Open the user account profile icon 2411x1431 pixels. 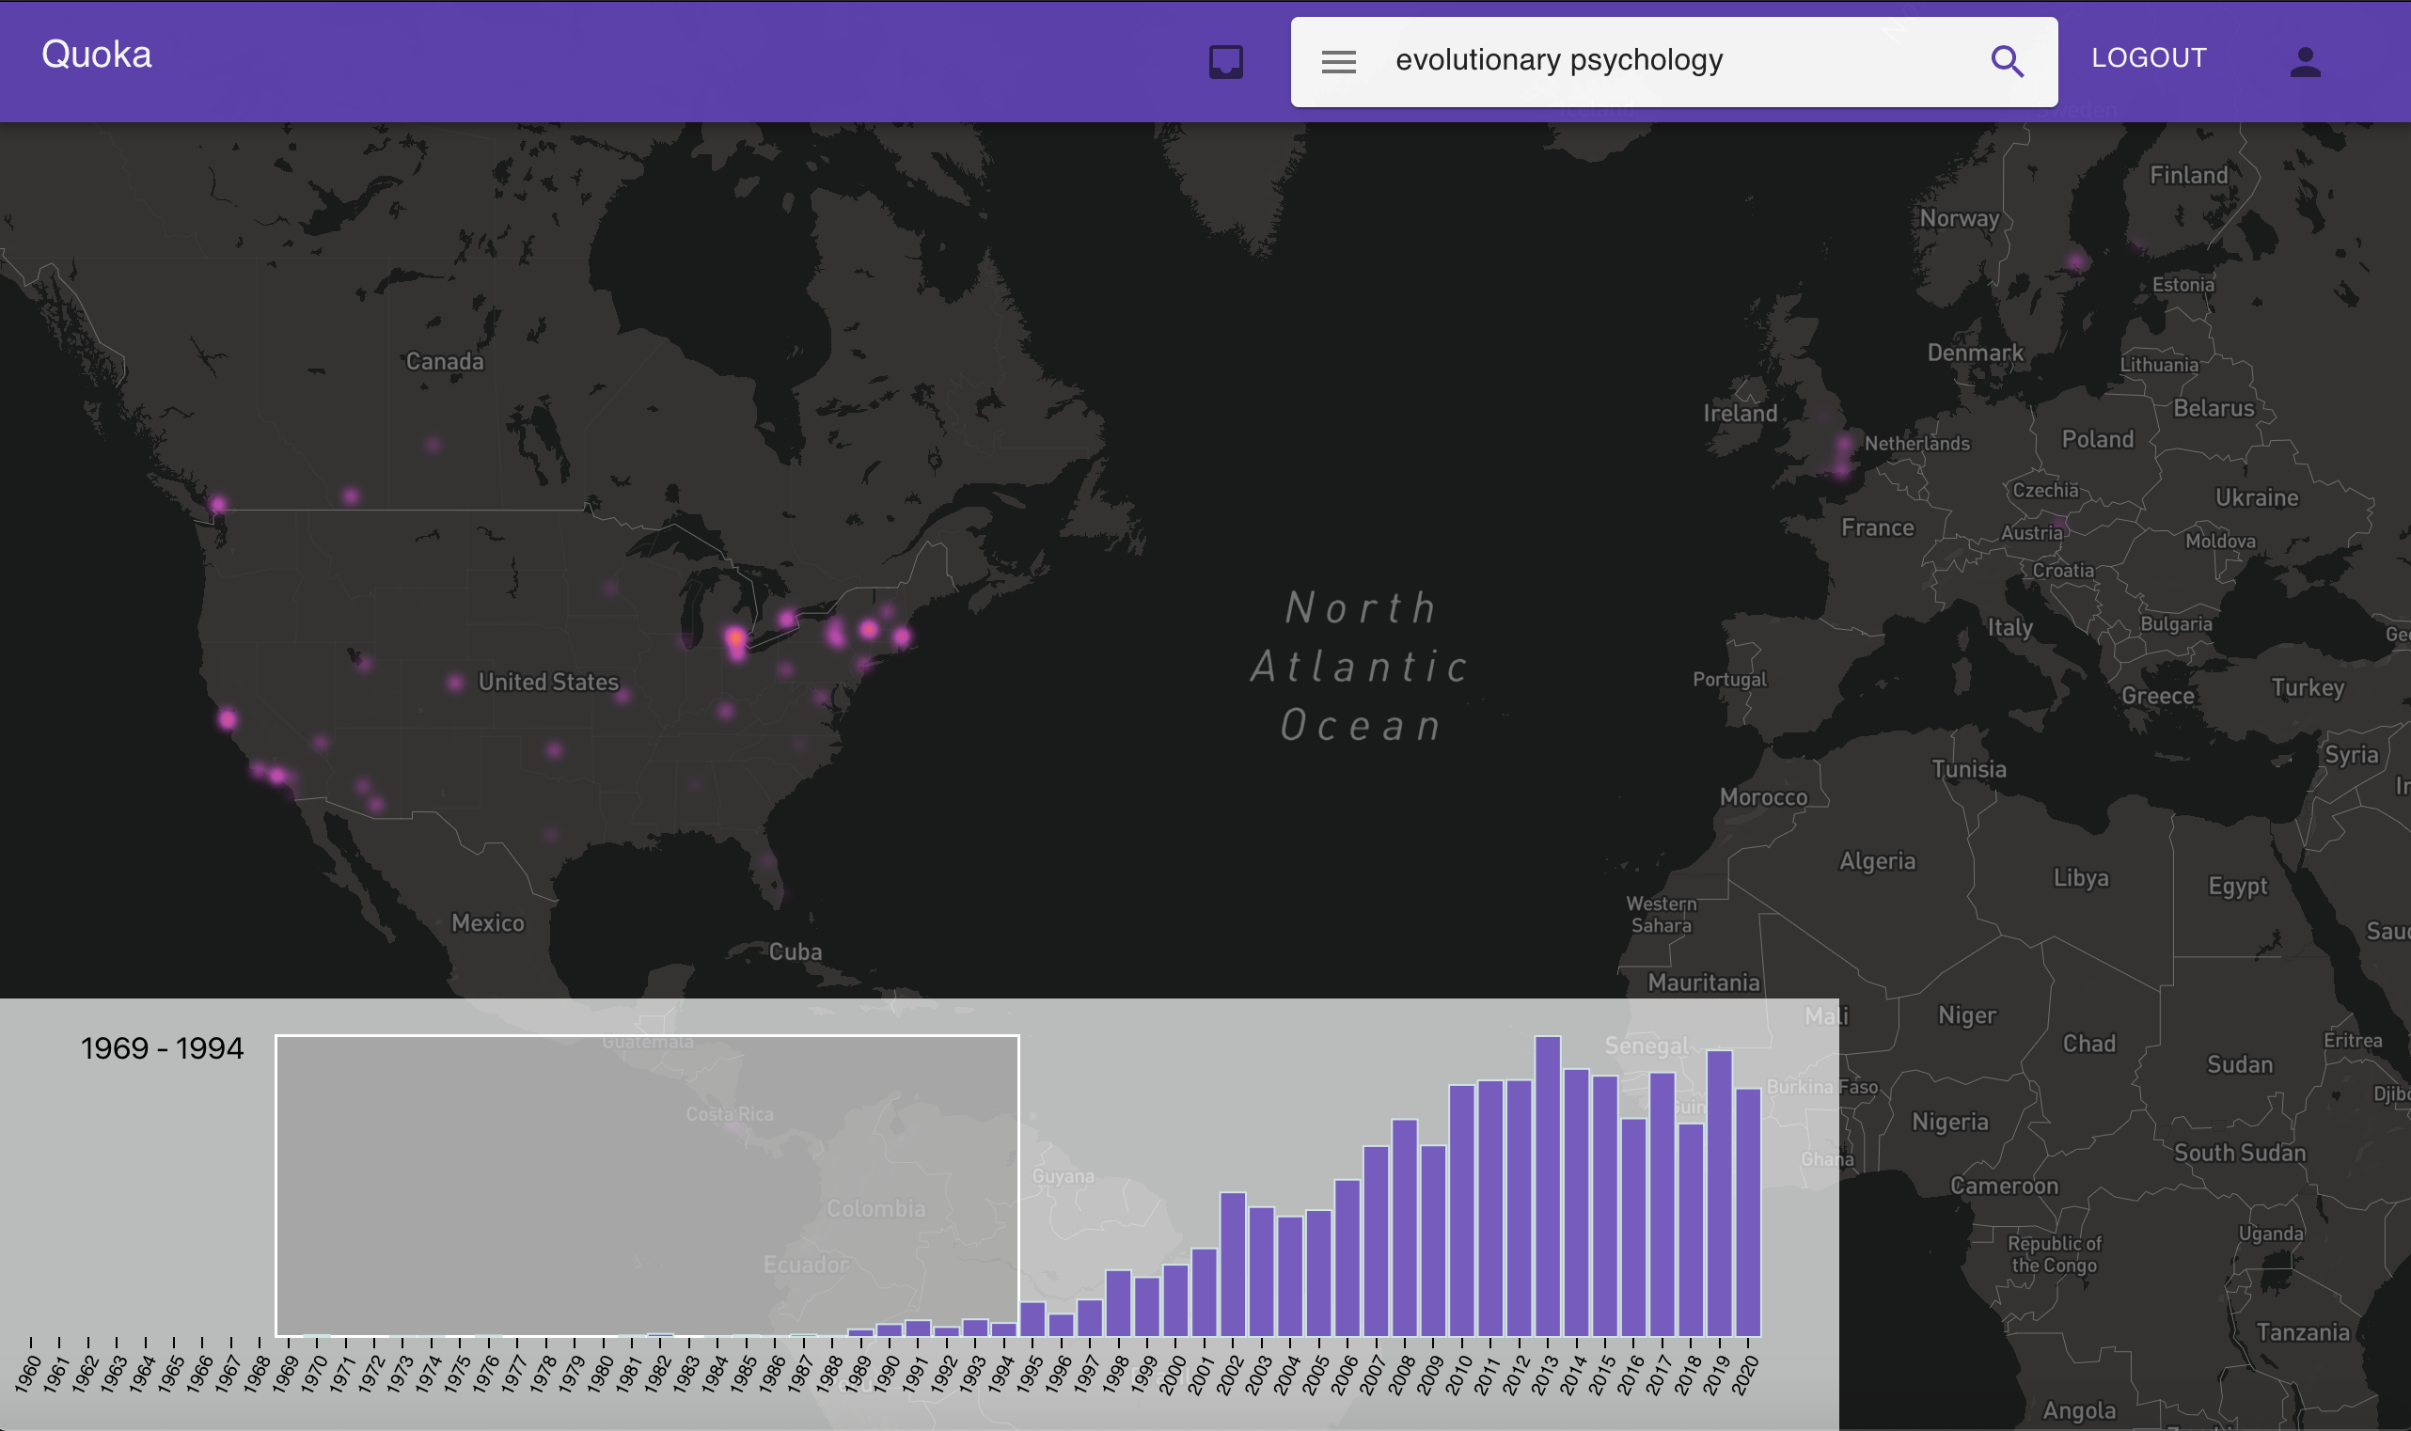[2305, 62]
